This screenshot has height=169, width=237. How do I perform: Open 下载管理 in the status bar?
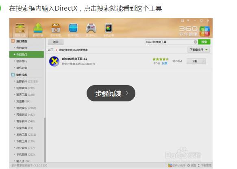[x=204, y=165]
